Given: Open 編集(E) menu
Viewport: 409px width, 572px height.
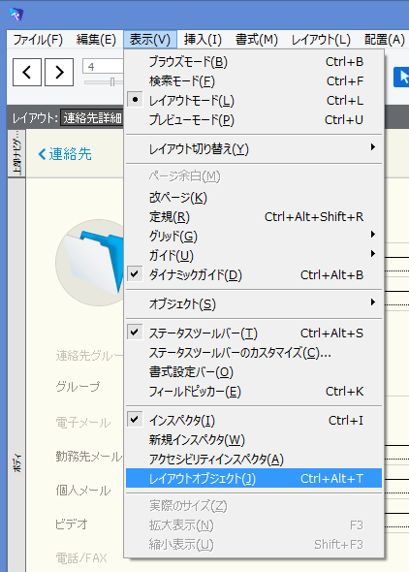Looking at the screenshot, I should (x=96, y=40).
